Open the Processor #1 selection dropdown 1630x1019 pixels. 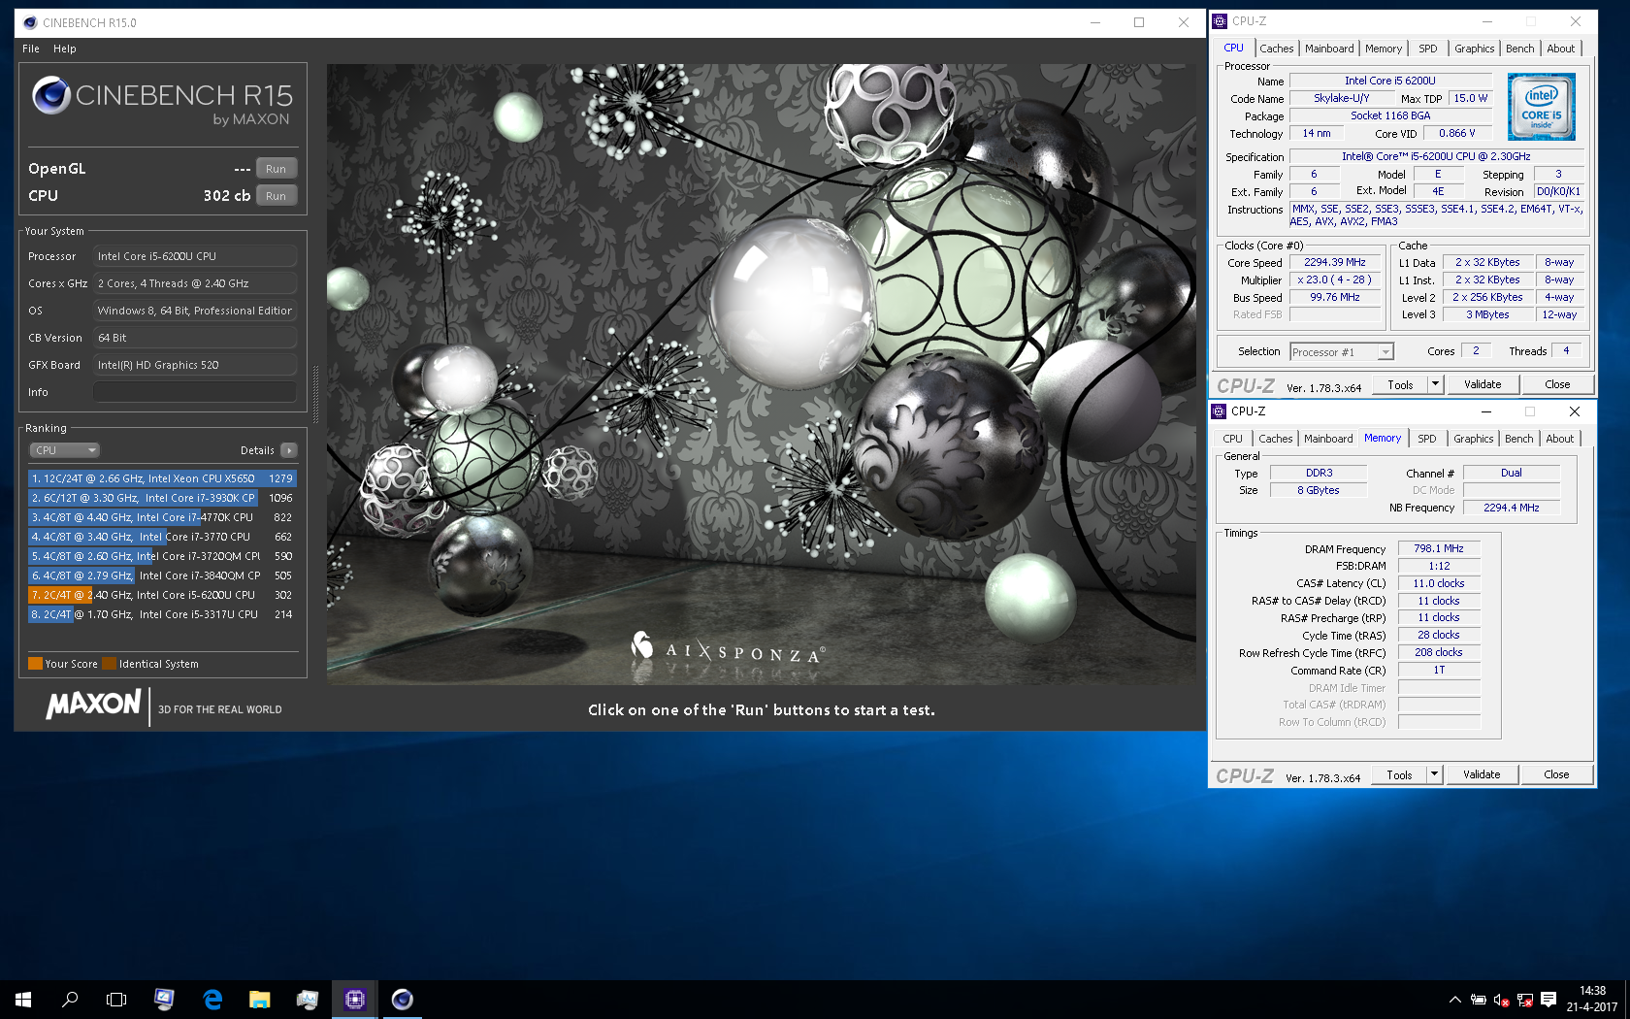coord(1342,352)
